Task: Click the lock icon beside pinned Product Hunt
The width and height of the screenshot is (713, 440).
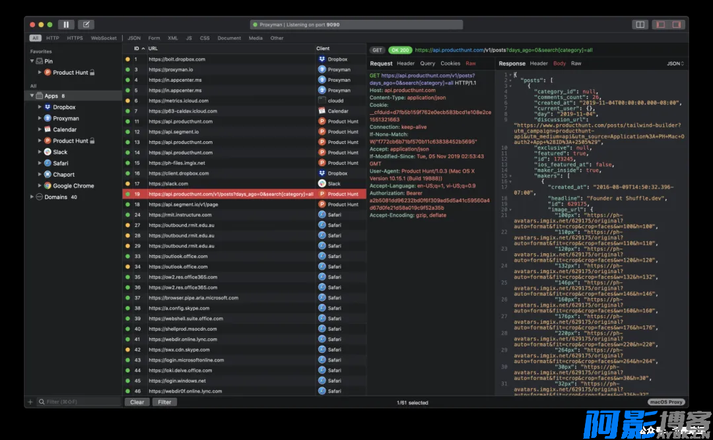Action: (x=92, y=73)
